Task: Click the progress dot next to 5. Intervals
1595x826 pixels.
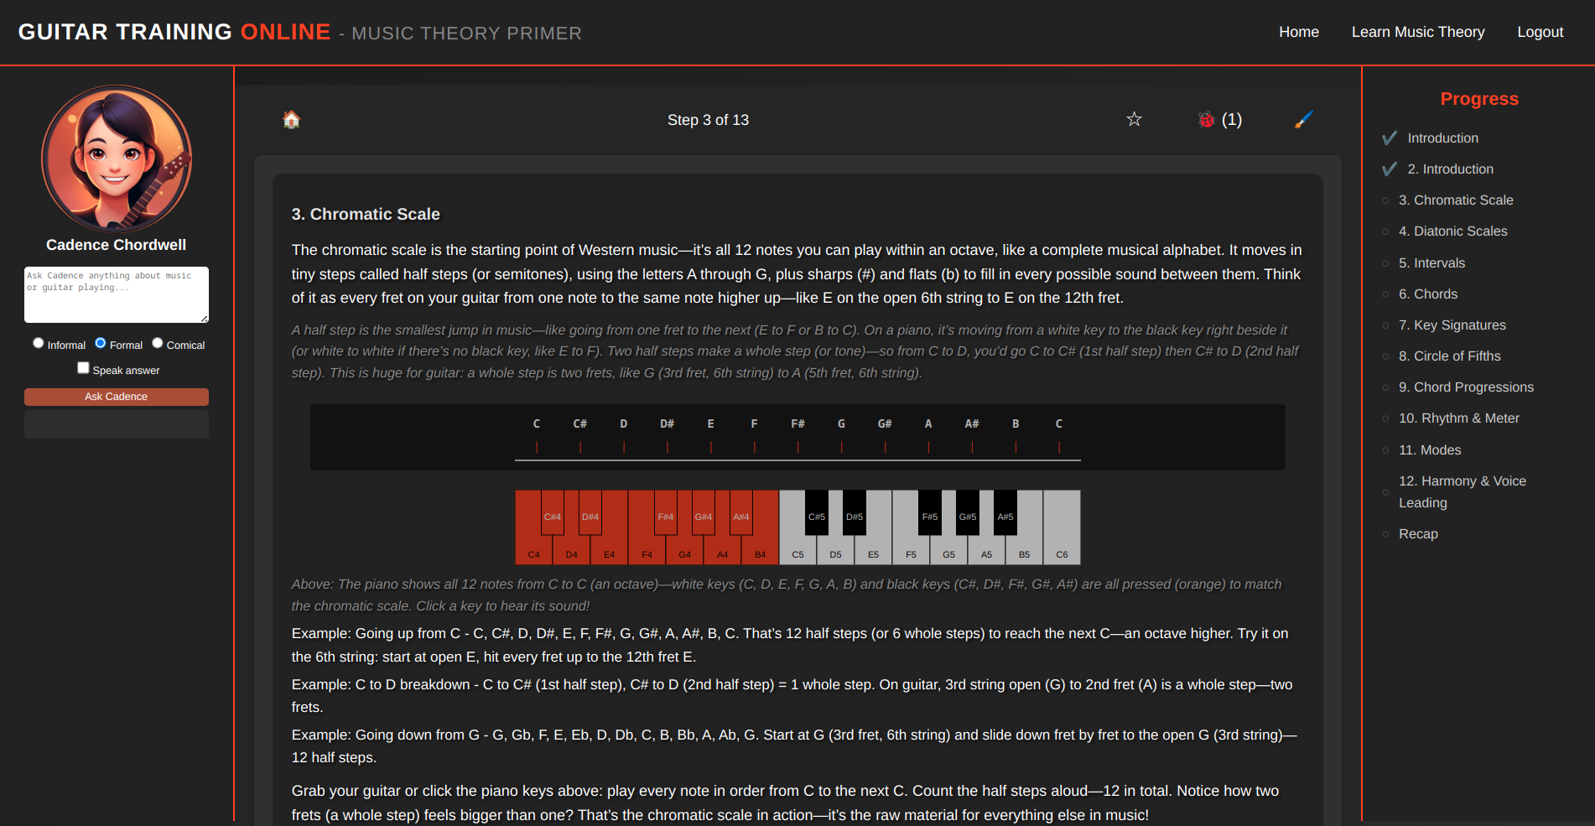Action: tap(1385, 263)
